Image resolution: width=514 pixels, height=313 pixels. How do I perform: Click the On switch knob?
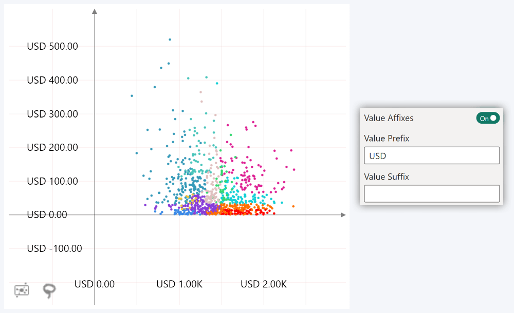click(492, 118)
